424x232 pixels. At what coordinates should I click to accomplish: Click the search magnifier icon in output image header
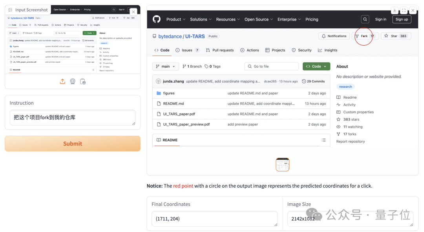point(365,19)
